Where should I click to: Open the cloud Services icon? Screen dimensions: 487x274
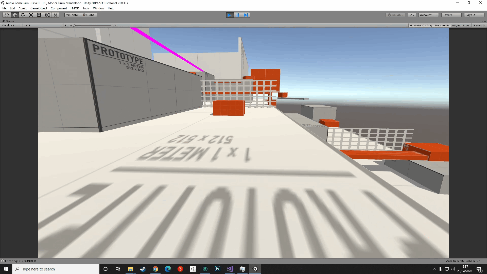tap(412, 15)
